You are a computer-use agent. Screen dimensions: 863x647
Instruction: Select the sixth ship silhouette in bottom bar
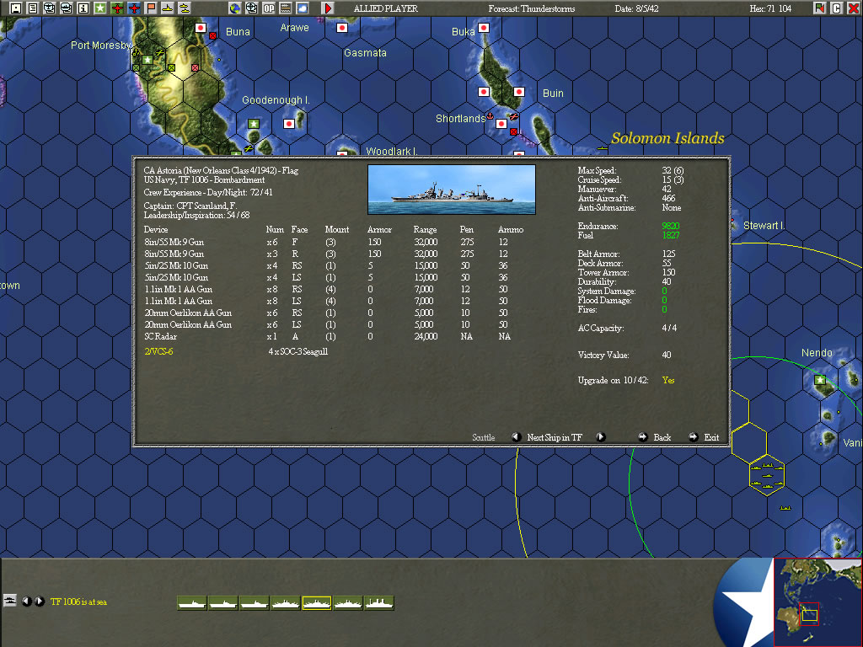coord(348,603)
